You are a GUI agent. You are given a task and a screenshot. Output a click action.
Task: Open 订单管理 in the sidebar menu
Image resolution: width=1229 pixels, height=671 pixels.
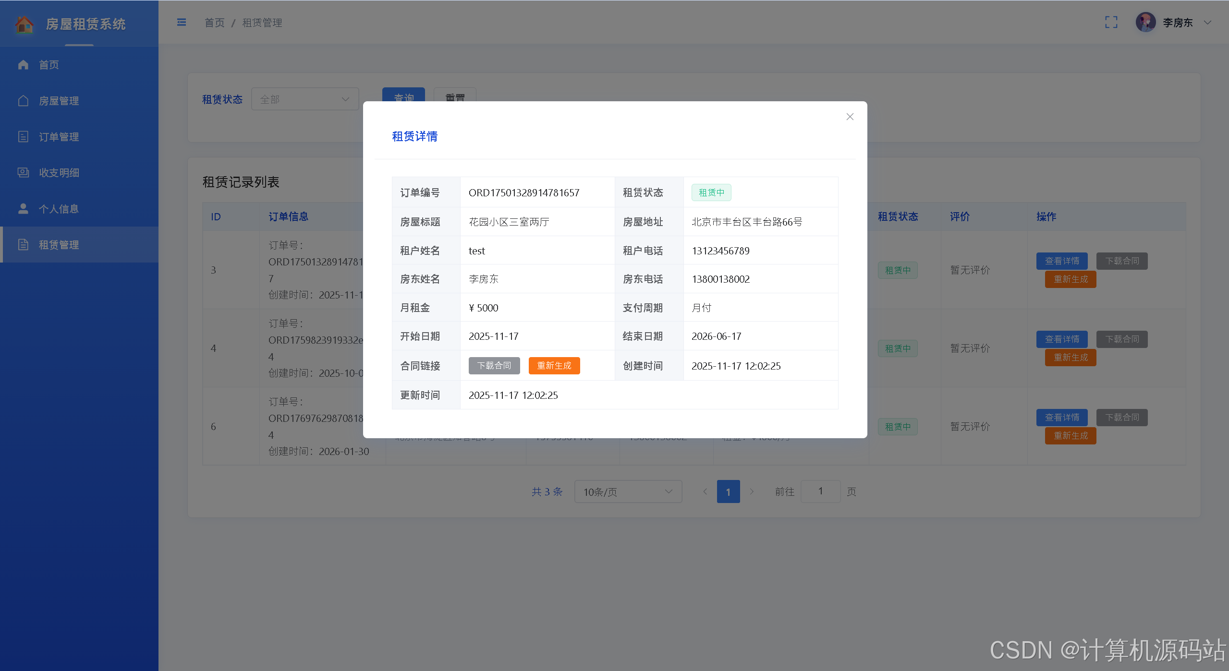(59, 137)
